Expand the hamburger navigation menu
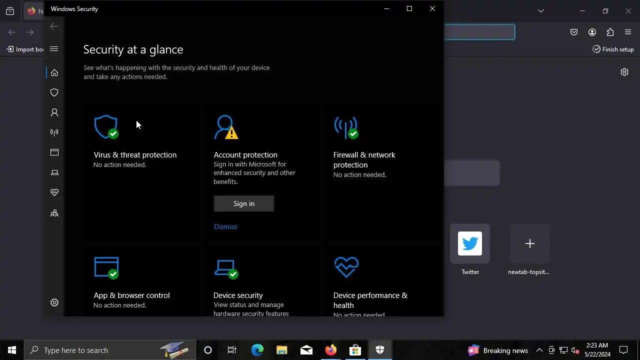Viewport: 640px width, 360px height. (54, 49)
